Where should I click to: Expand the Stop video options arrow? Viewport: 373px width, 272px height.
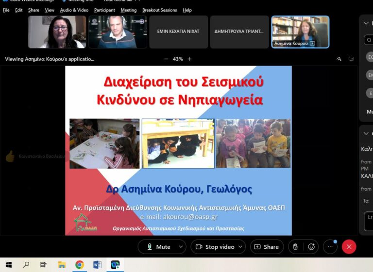241,247
